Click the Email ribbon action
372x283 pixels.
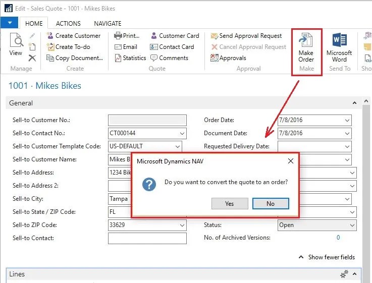pos(126,47)
